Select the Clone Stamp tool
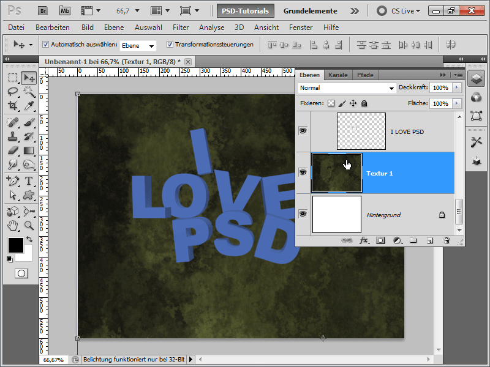The image size is (490, 367). click(13, 136)
